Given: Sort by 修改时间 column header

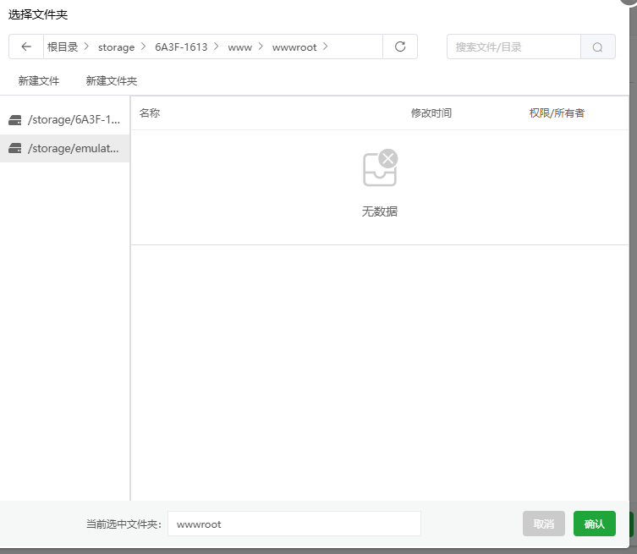Looking at the screenshot, I should [x=431, y=112].
